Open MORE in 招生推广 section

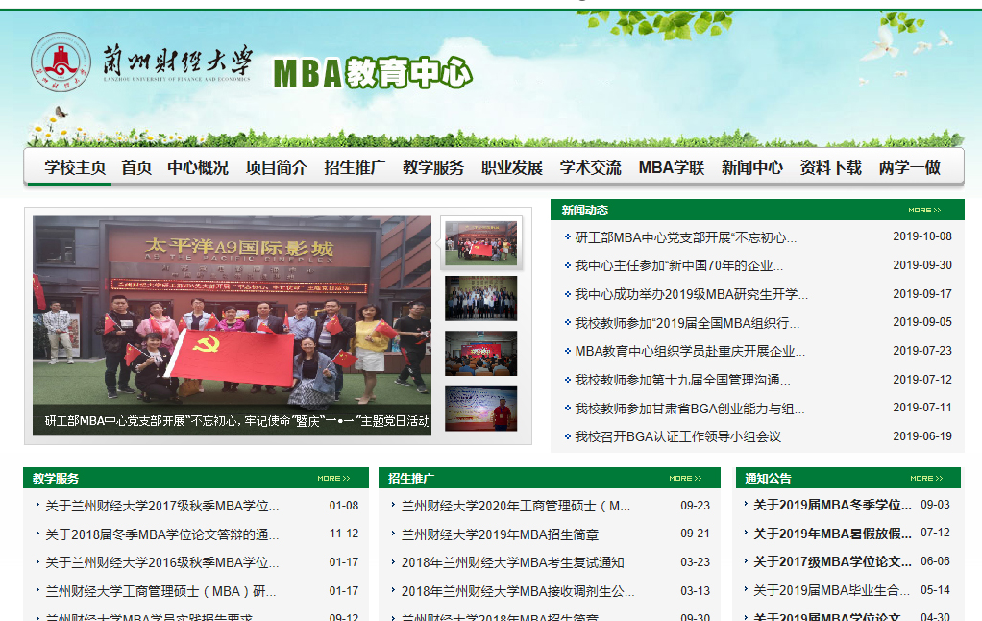(685, 478)
